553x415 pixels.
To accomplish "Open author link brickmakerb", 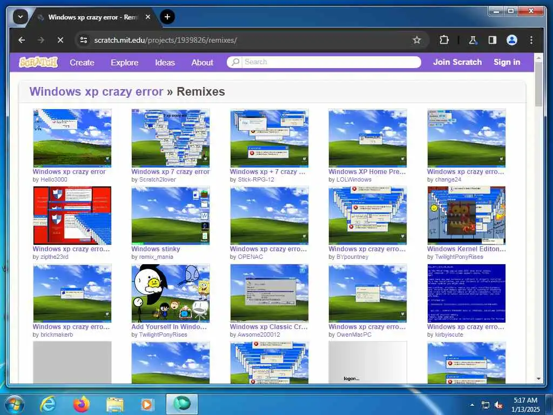I will [57, 334].
